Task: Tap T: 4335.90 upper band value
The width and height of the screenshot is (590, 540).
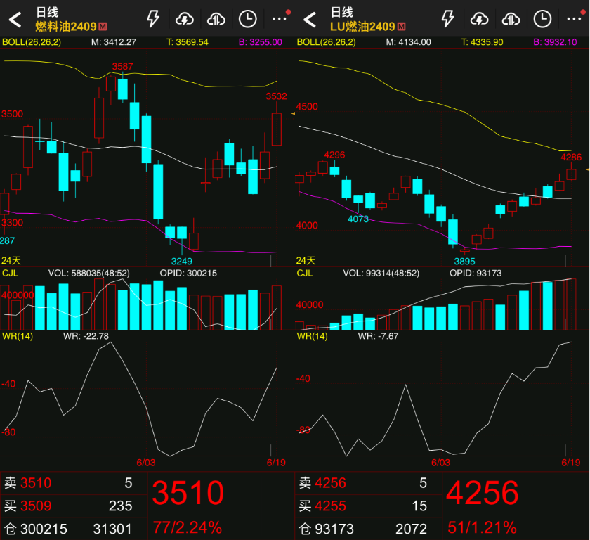Action: click(x=482, y=42)
